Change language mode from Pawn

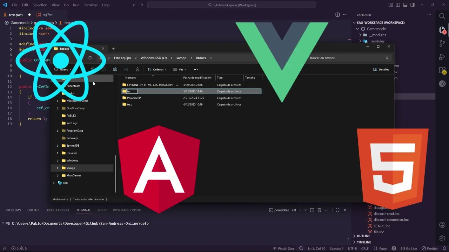coord(383,248)
